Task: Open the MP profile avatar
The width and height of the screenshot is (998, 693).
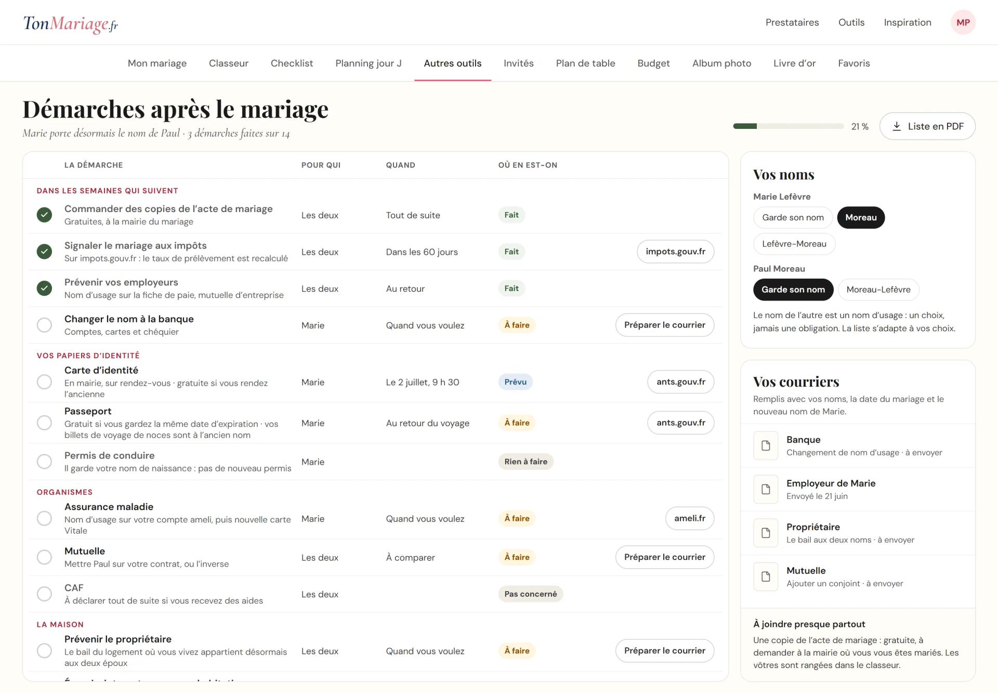Action: coord(963,22)
